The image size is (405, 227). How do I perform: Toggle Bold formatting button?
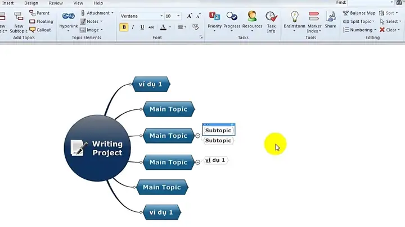[x=124, y=27]
